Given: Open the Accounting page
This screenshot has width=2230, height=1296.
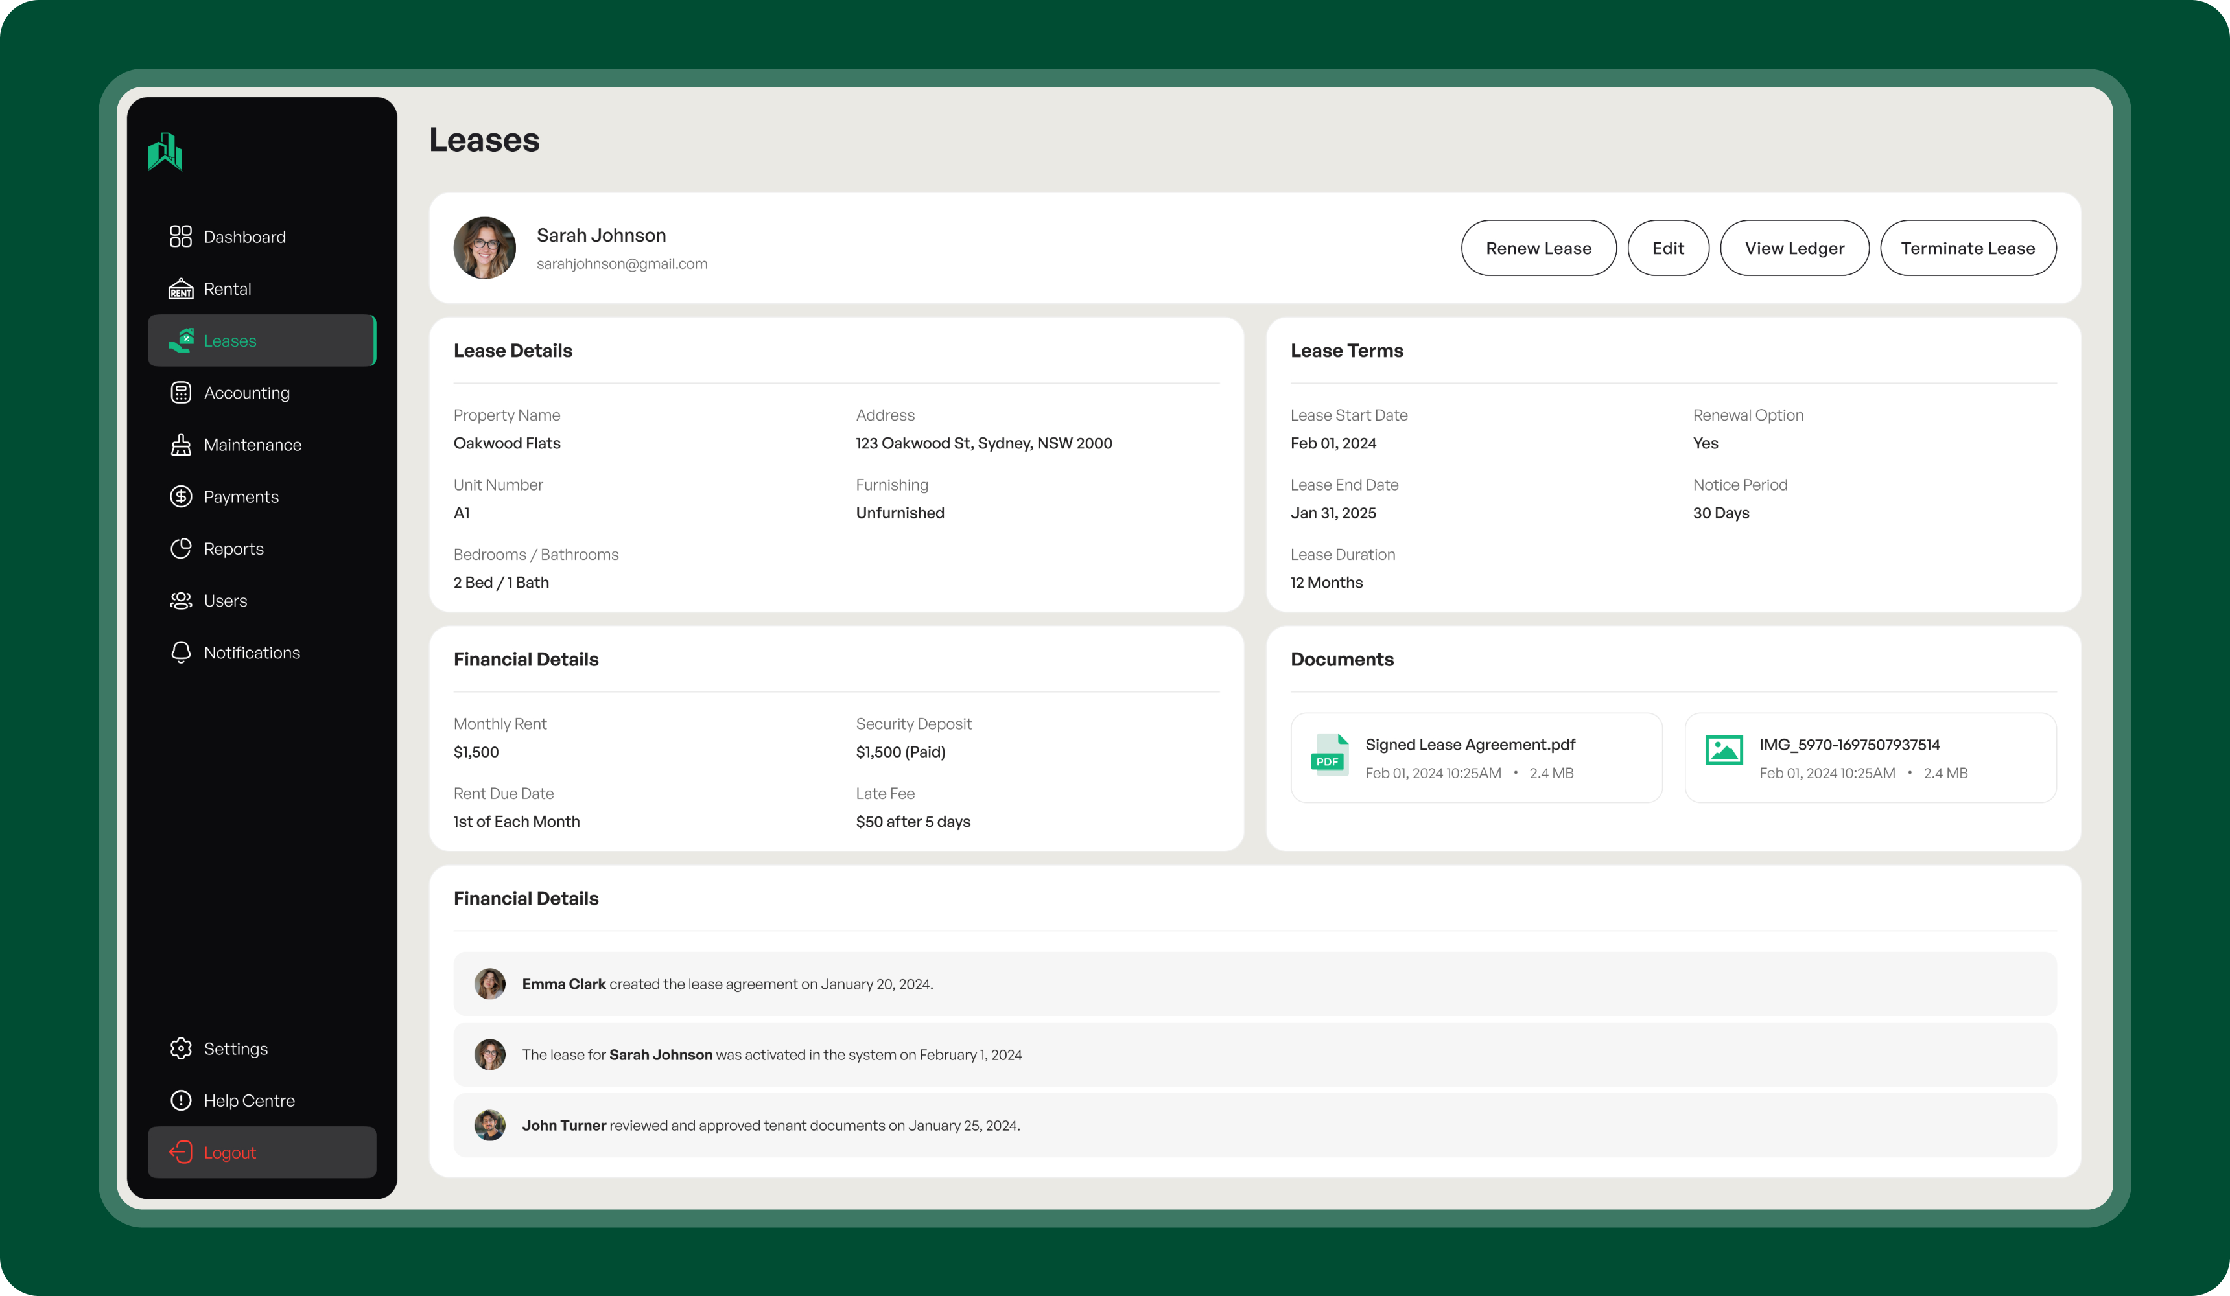Looking at the screenshot, I should (x=262, y=393).
